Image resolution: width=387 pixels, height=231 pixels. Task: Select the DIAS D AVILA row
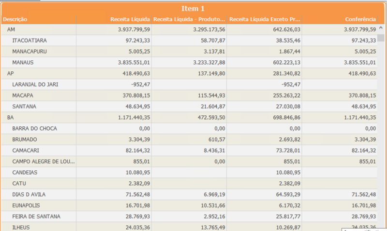(29, 194)
